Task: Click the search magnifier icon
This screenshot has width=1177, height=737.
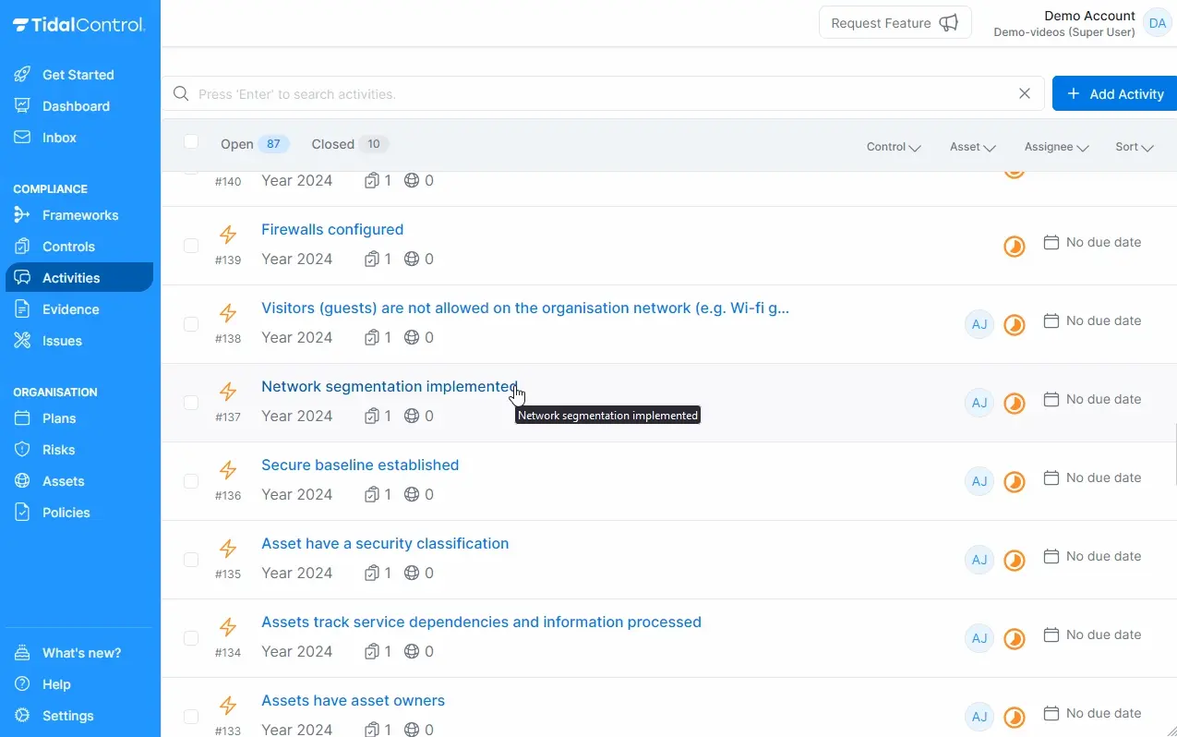Action: click(181, 93)
